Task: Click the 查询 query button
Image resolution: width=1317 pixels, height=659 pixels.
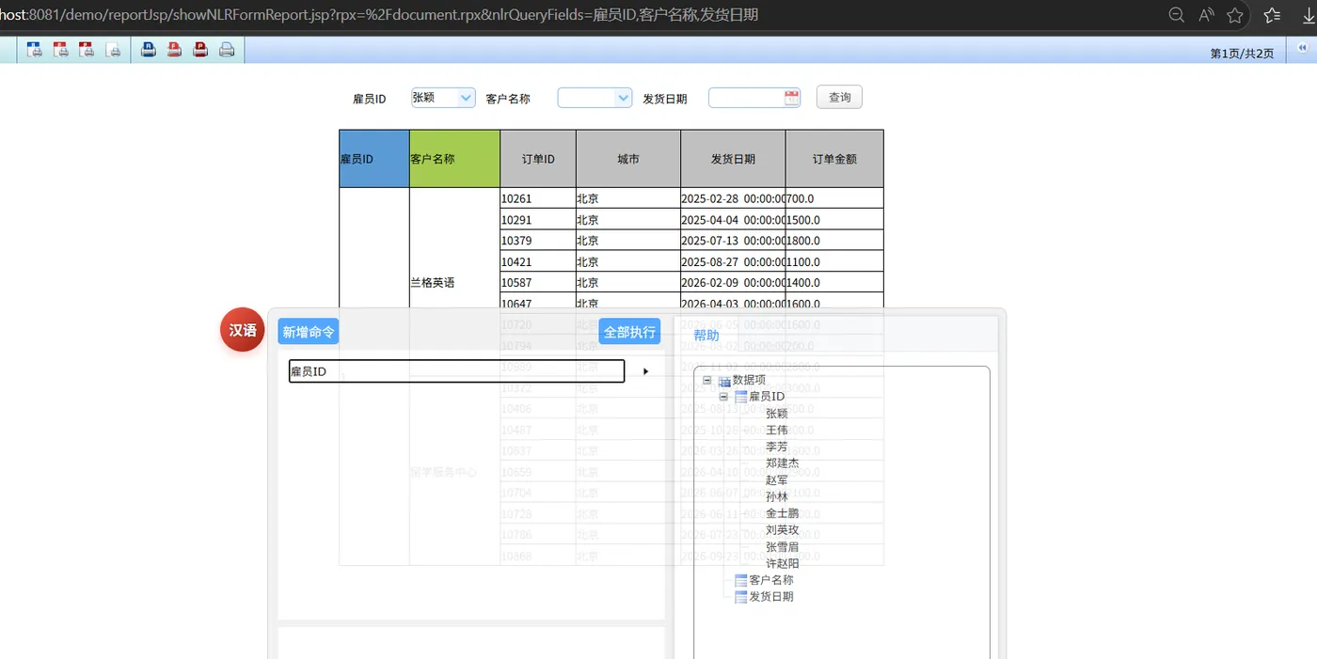Action: [838, 97]
